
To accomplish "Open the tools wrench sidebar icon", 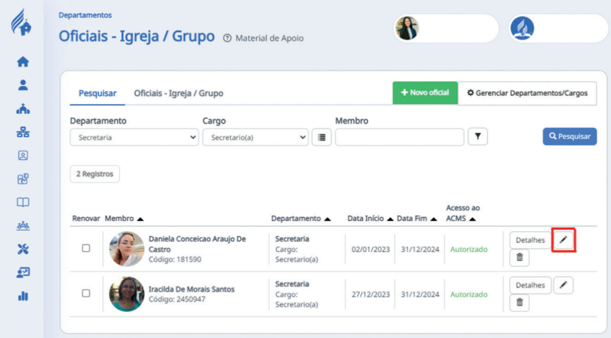I will click(23, 249).
